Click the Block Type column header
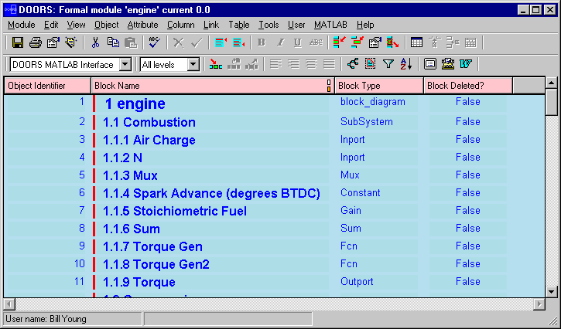 [x=379, y=86]
